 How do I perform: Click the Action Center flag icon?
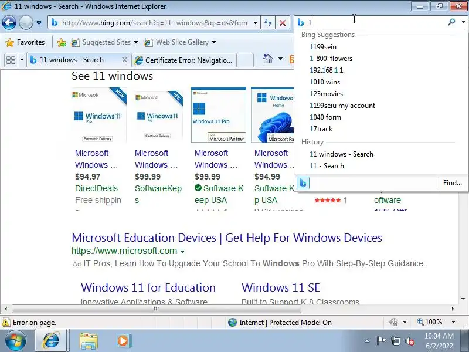(381, 341)
